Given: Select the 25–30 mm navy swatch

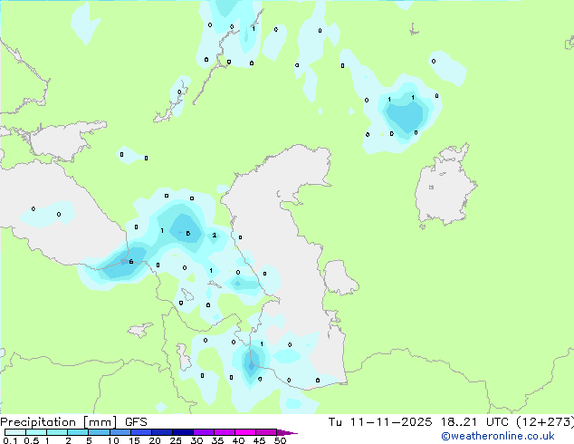Looking at the screenshot, I should click(x=183, y=432).
